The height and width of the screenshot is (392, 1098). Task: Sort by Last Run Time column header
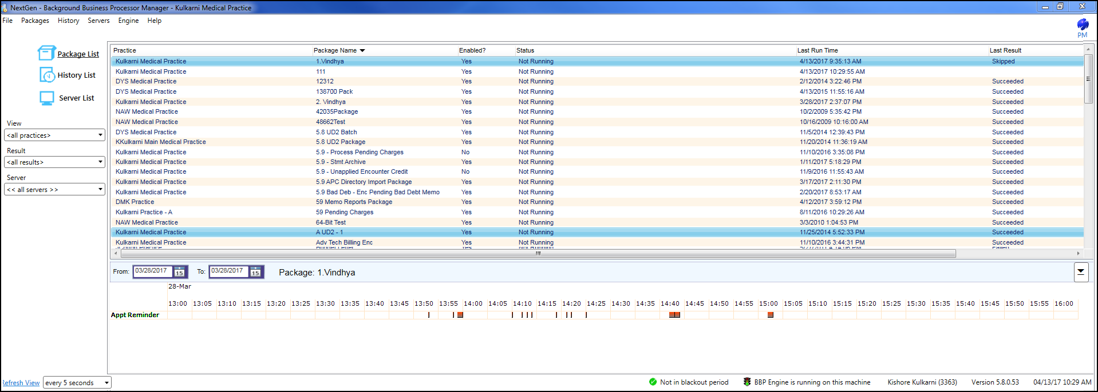[817, 50]
